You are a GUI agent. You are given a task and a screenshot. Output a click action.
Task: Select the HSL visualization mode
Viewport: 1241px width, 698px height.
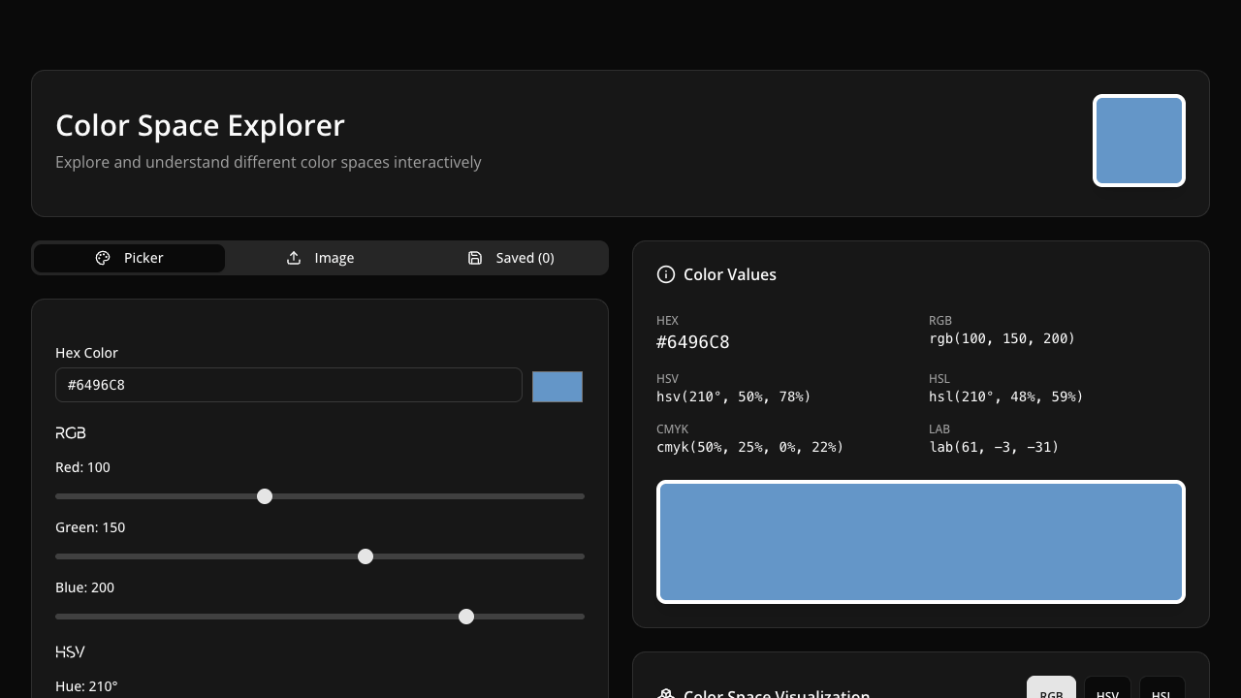click(x=1161, y=687)
